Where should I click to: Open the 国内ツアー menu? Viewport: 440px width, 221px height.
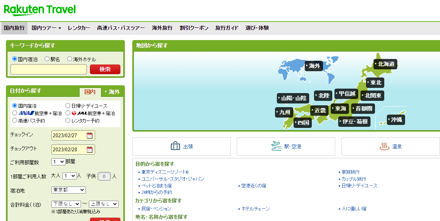[46, 28]
